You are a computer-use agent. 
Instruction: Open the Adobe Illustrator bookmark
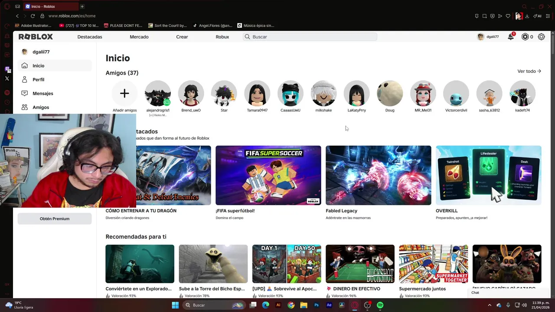tap(33, 26)
